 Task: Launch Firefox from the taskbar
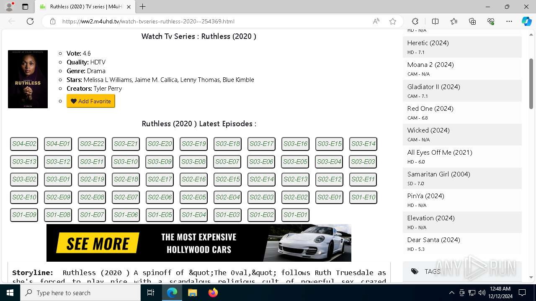point(213,293)
